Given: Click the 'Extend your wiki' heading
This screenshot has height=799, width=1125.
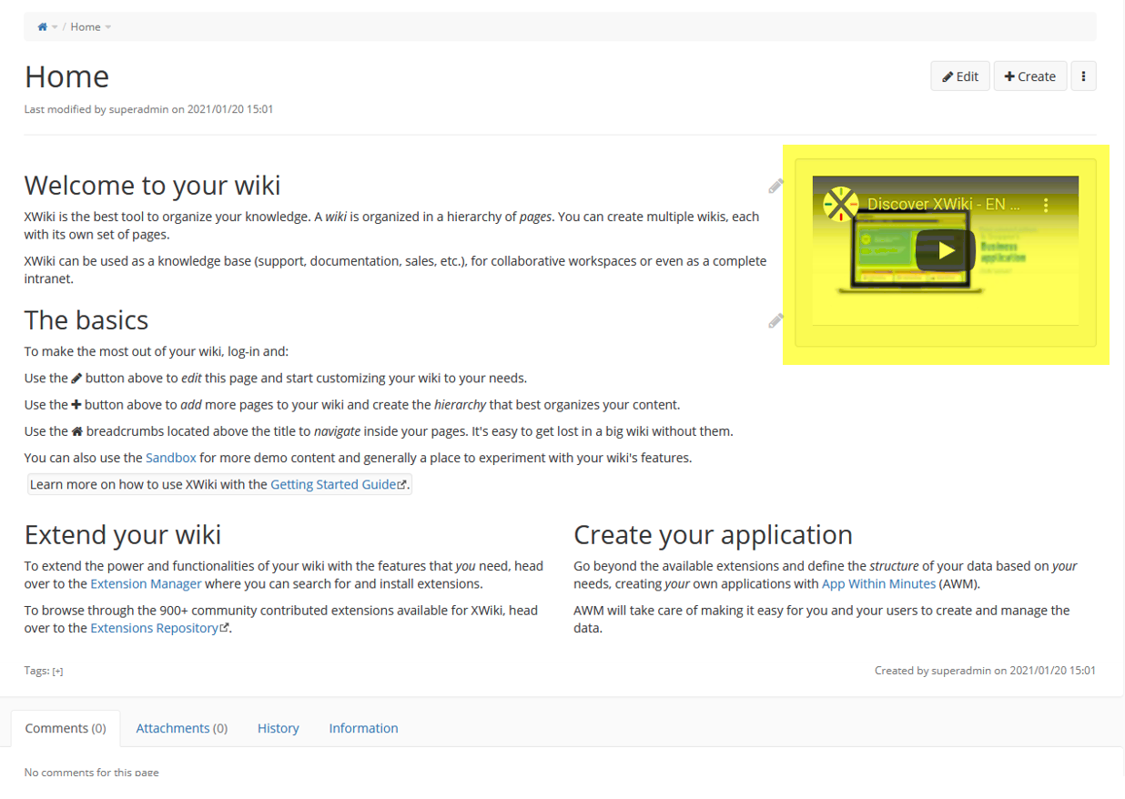Looking at the screenshot, I should tap(123, 534).
